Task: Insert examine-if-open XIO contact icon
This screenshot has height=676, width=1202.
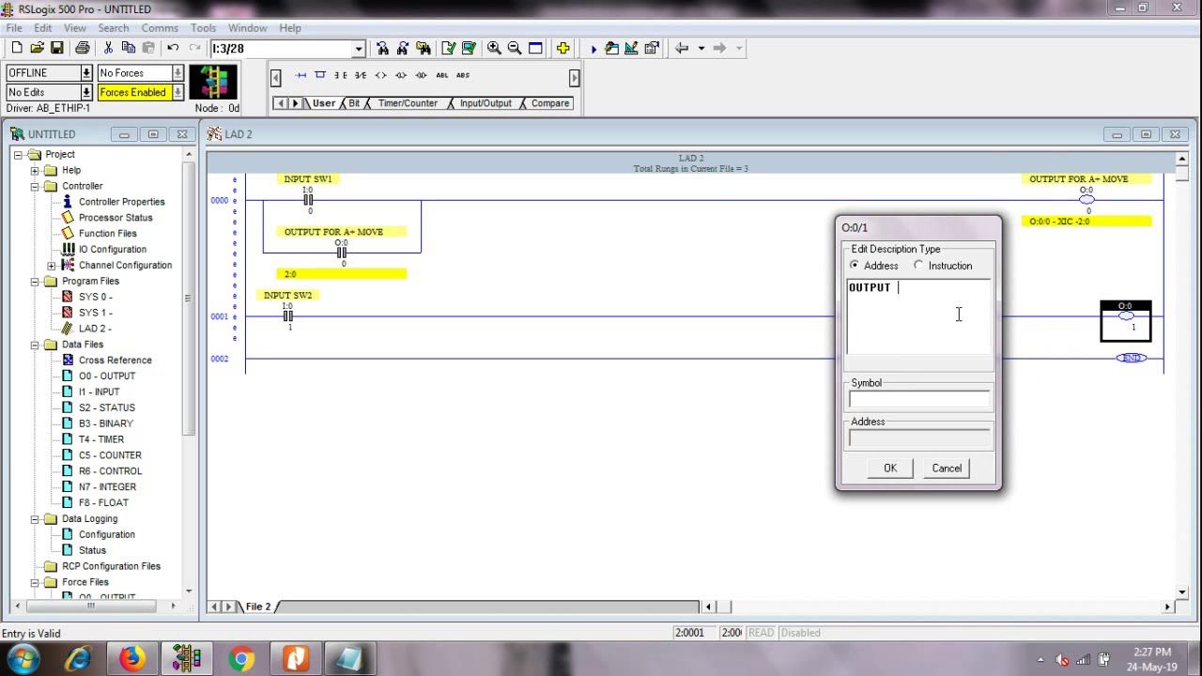Action: (x=360, y=75)
